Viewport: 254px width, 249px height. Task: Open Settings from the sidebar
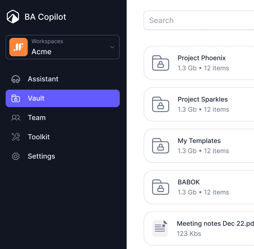41,156
